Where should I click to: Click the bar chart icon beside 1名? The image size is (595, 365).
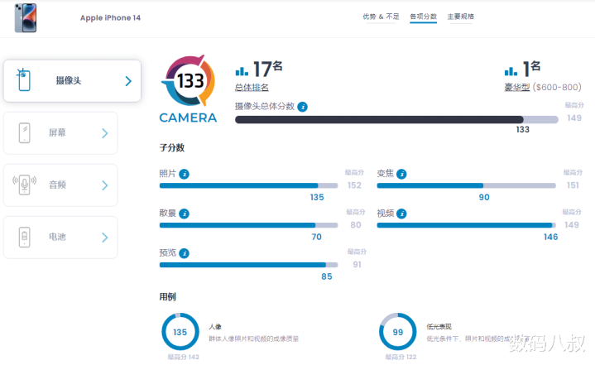pyautogui.click(x=511, y=71)
